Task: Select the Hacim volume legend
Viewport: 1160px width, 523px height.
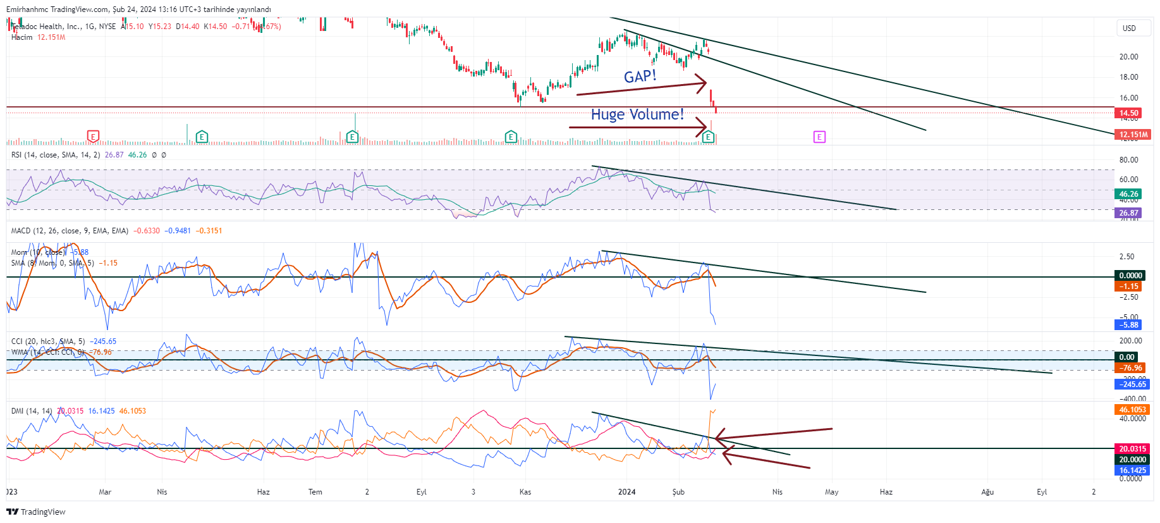Action: (38, 37)
